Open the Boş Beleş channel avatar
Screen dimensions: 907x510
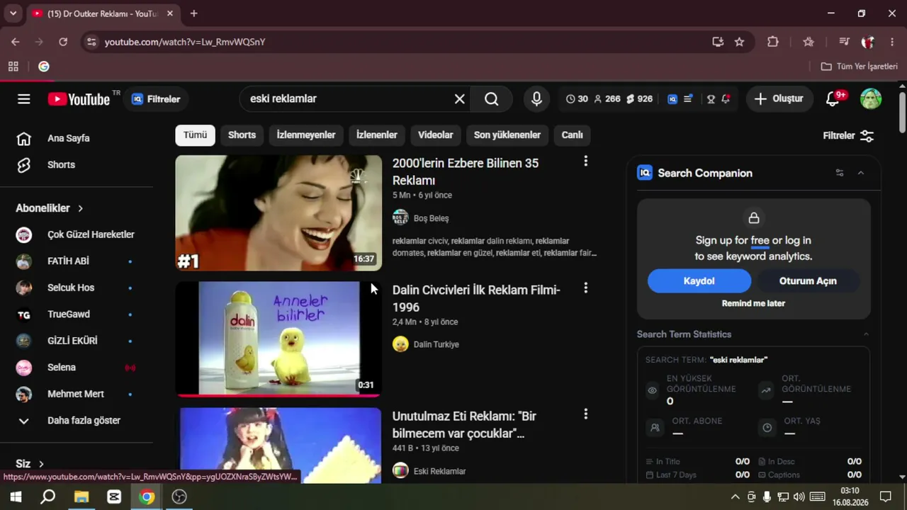coord(400,218)
